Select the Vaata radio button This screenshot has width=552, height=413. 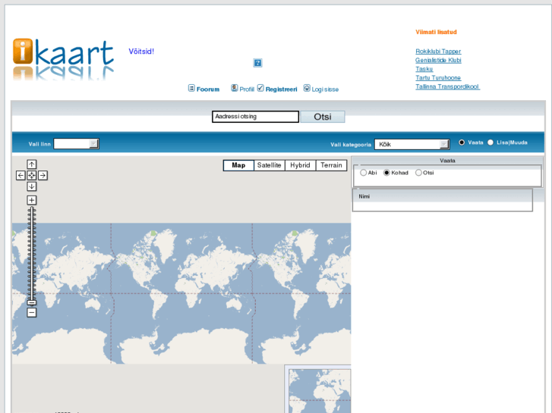tap(462, 142)
